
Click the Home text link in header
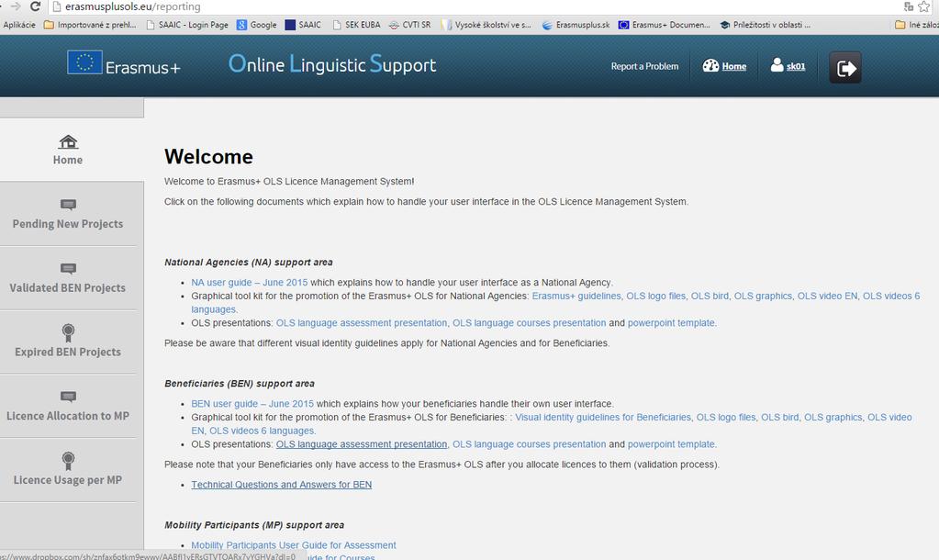point(733,66)
